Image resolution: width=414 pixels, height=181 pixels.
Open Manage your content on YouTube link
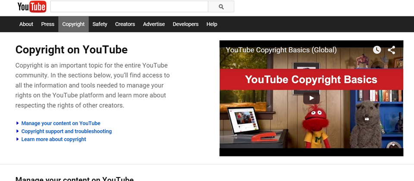click(61, 123)
